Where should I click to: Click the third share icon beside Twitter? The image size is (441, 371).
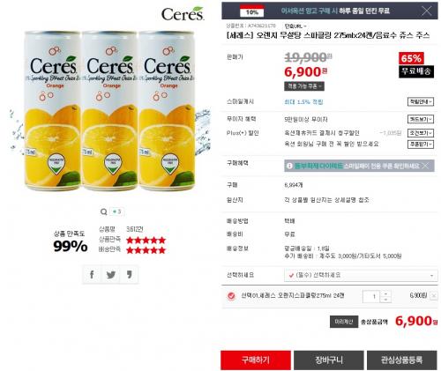coord(129,274)
